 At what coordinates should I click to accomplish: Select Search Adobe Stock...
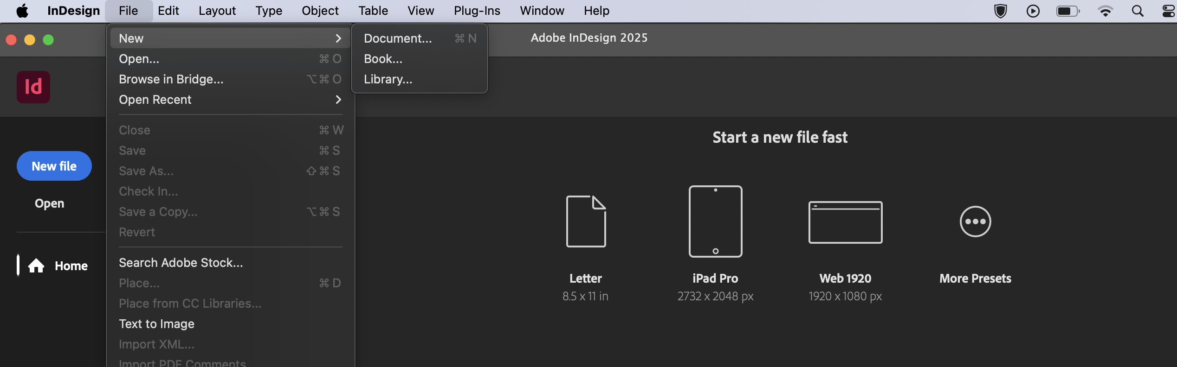pos(230,263)
